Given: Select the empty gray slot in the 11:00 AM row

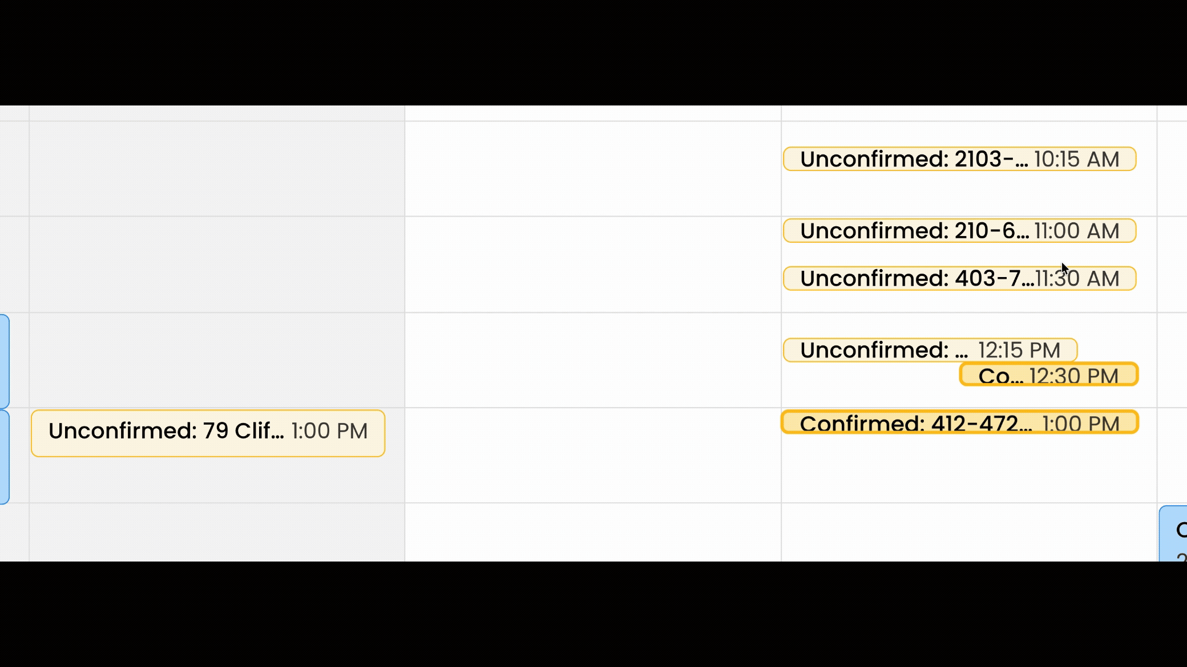Looking at the screenshot, I should click(217, 264).
